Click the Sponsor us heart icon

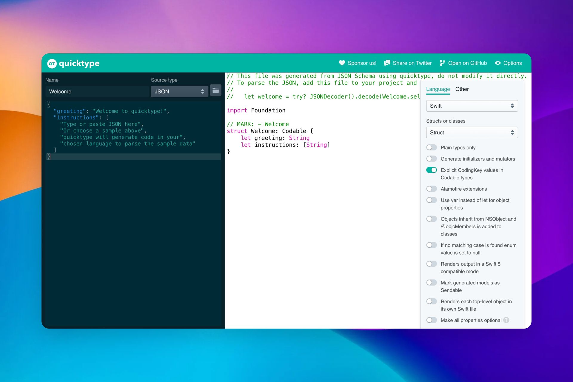click(x=342, y=63)
